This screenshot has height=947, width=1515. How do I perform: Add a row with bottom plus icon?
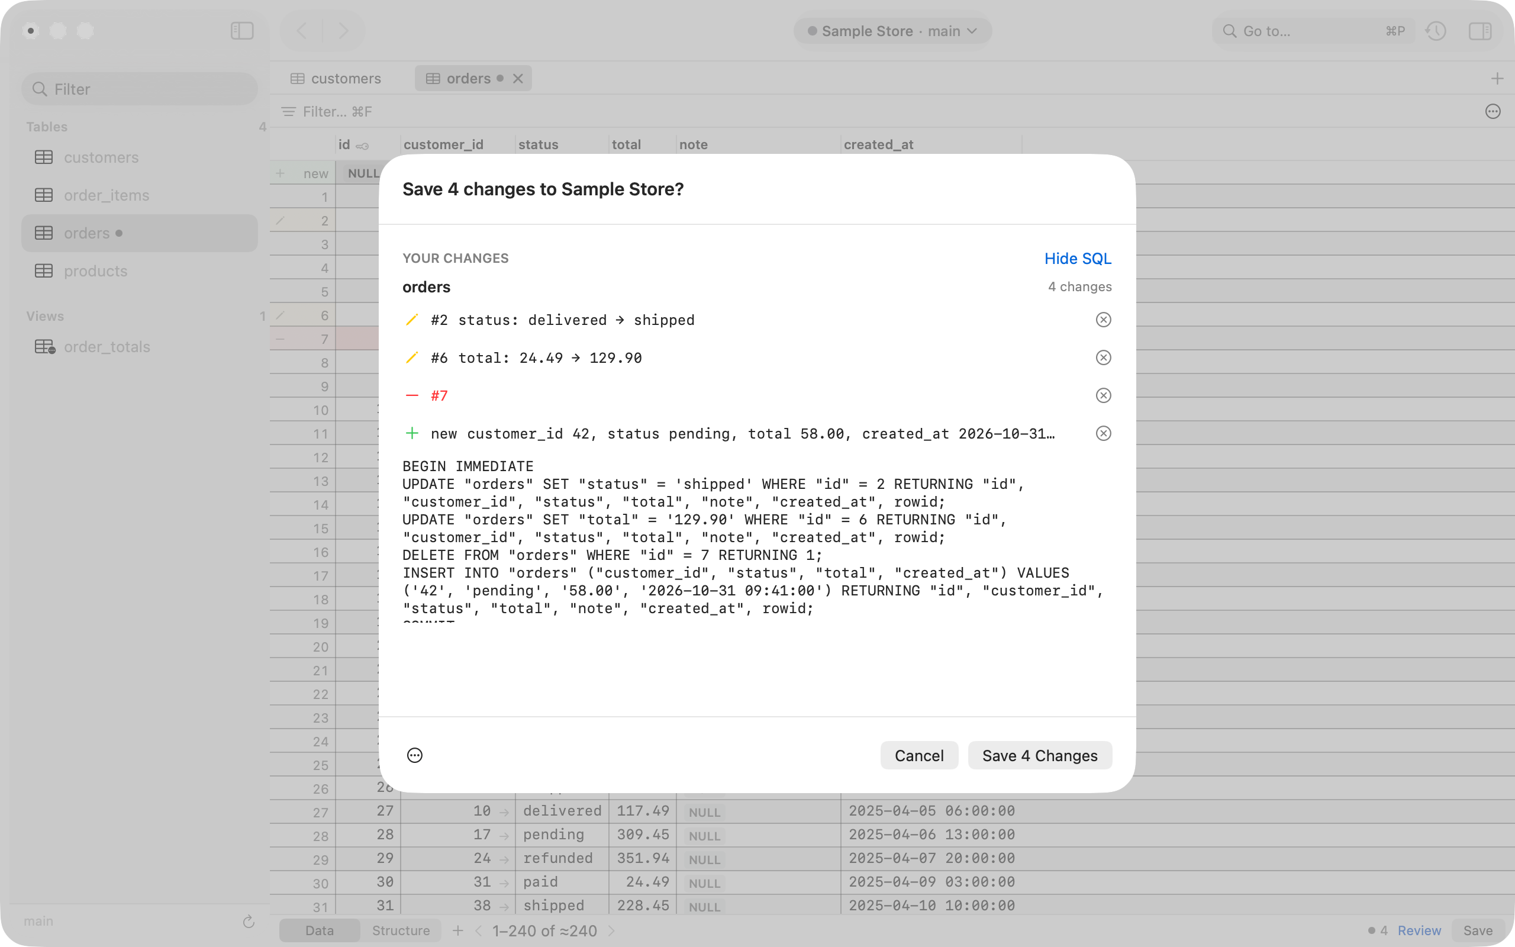[457, 930]
